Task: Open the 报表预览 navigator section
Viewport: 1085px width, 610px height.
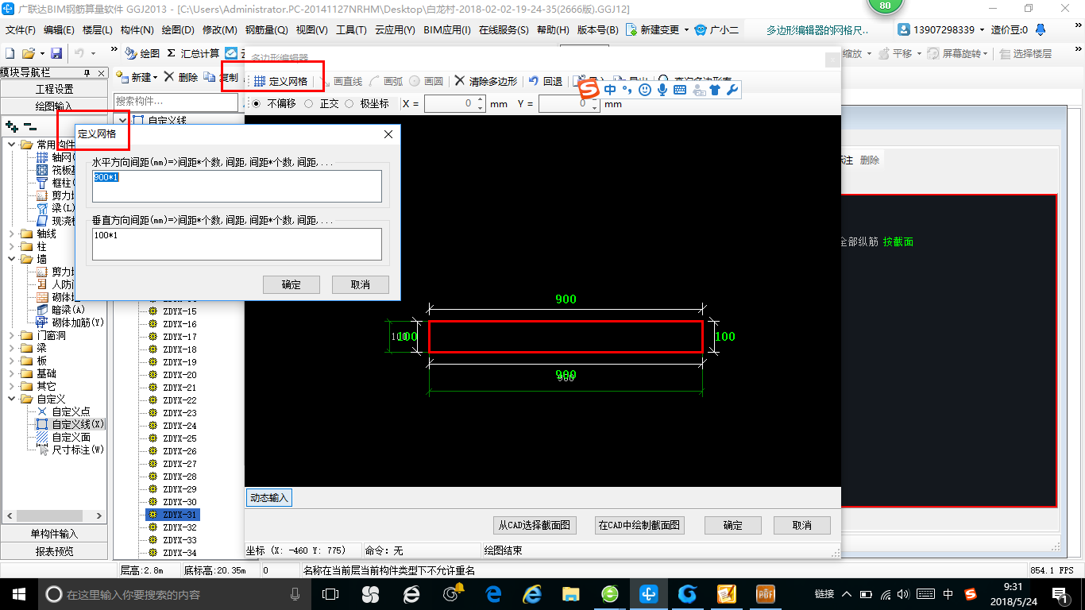Action: (54, 551)
